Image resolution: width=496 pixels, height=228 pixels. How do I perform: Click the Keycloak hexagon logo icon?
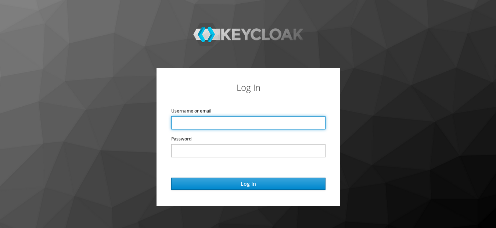pos(206,34)
